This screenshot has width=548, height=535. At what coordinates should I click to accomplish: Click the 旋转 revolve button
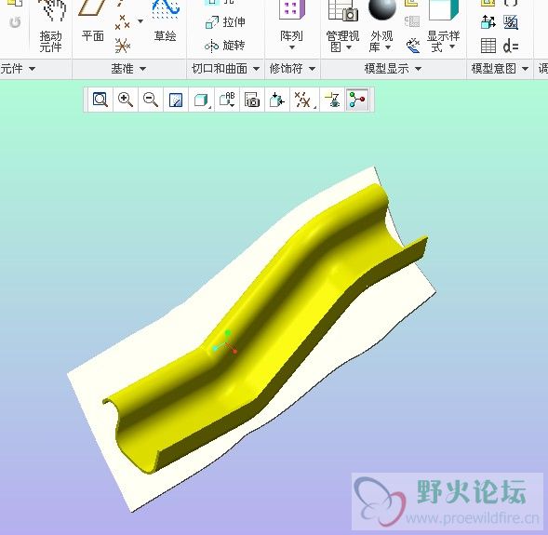coord(225,46)
